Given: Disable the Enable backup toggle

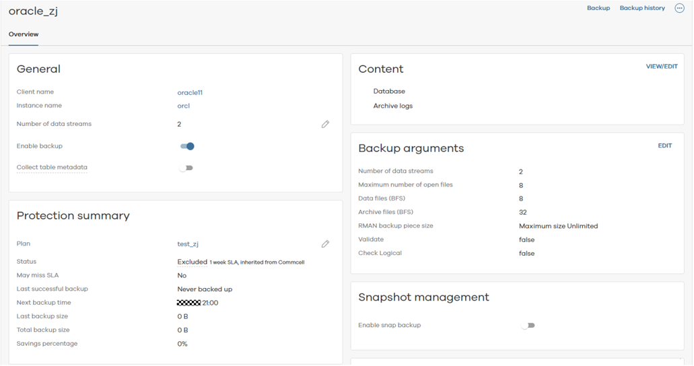Looking at the screenshot, I should (x=187, y=146).
